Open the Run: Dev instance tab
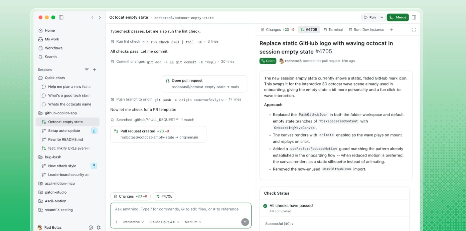This screenshot has height=231, width=466. pos(366,30)
